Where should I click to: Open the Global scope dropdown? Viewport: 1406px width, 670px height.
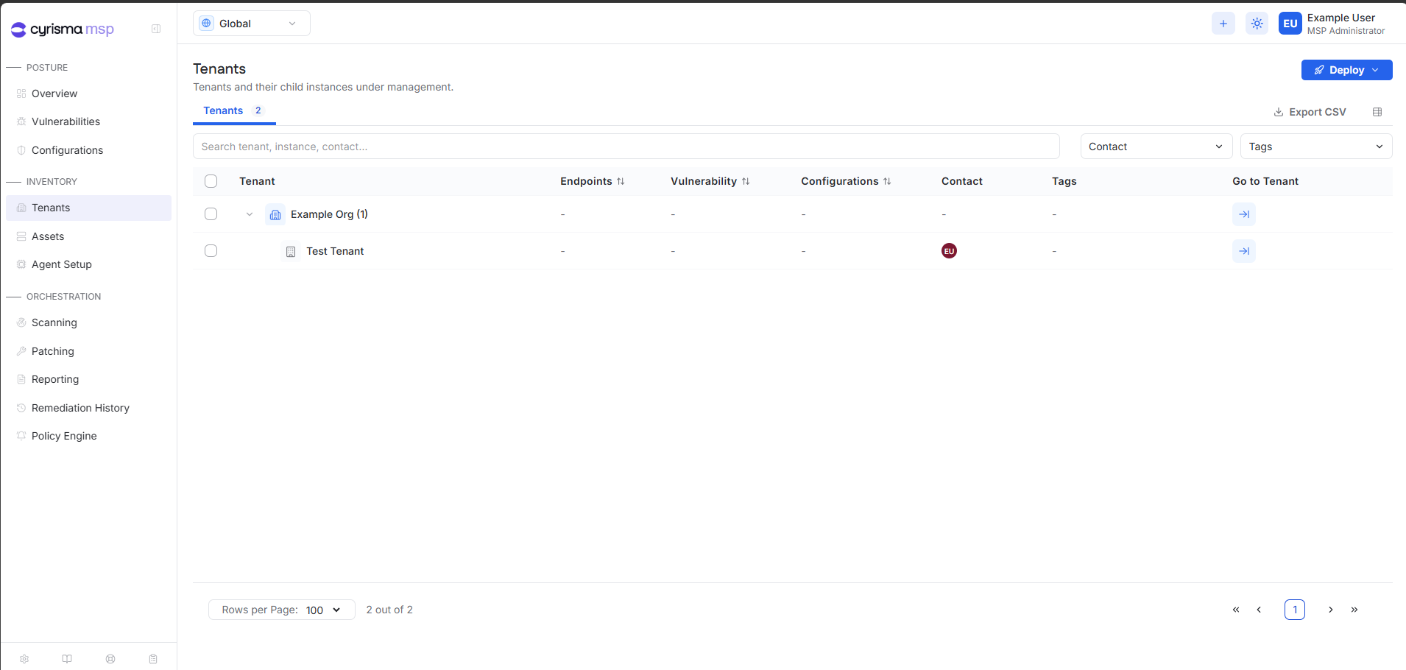pos(252,24)
